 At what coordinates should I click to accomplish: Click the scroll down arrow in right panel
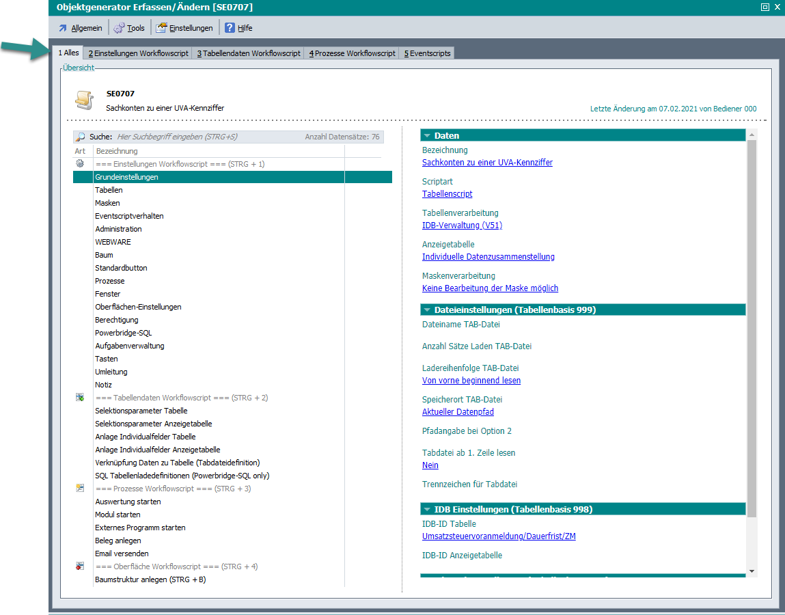point(752,571)
